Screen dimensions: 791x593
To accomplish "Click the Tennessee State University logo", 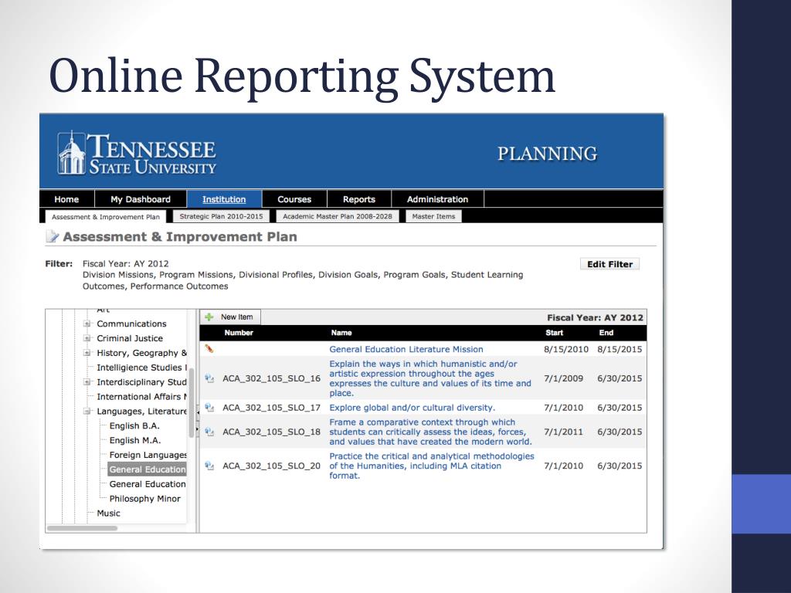I will tap(137, 154).
